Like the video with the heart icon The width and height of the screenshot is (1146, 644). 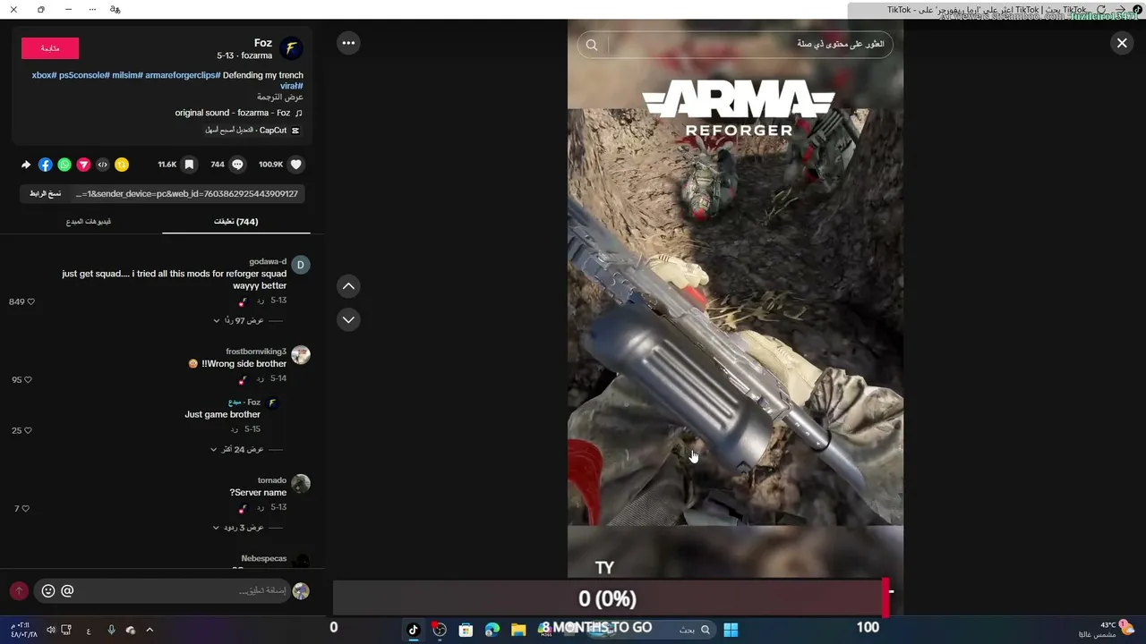coord(296,165)
